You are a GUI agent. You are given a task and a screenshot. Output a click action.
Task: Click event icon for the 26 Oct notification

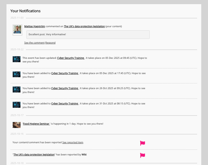[17, 90]
